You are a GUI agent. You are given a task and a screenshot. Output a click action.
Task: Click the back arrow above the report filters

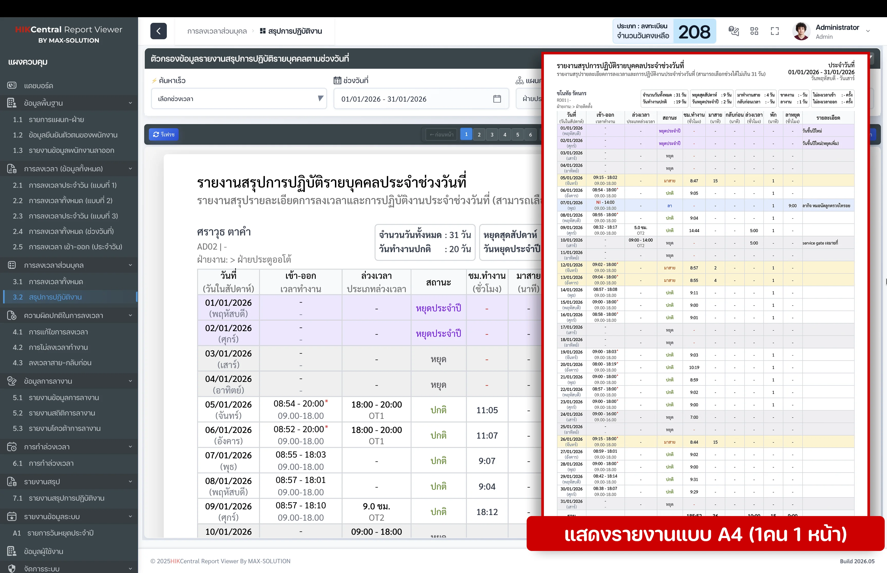(x=159, y=31)
